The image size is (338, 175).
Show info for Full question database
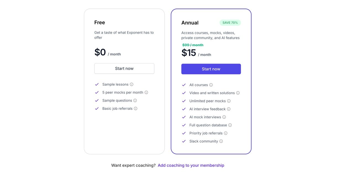tap(230, 125)
